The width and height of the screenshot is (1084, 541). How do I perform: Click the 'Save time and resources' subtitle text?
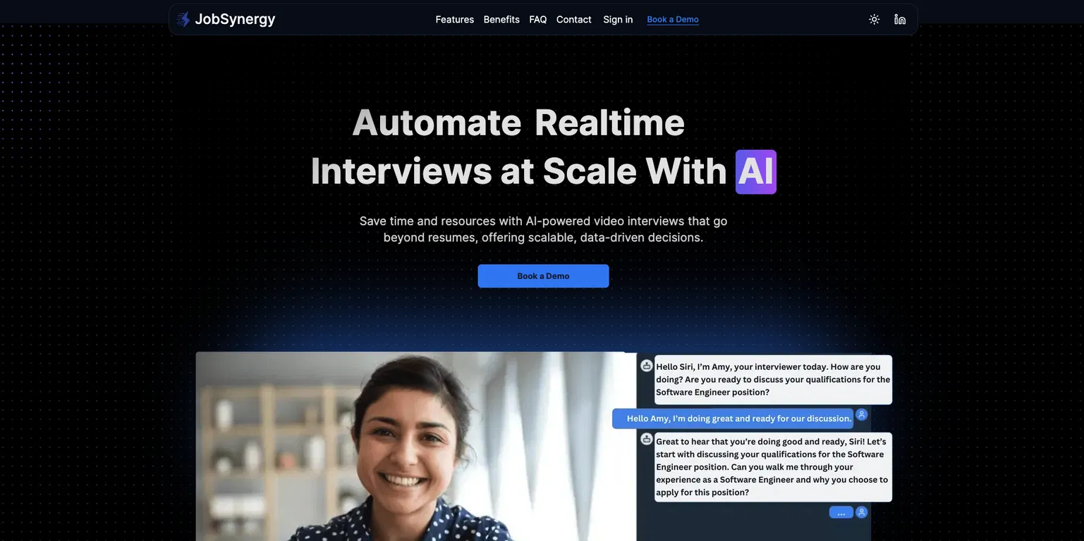click(x=543, y=229)
